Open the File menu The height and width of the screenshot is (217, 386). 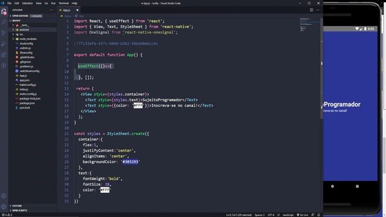coord(10,3)
